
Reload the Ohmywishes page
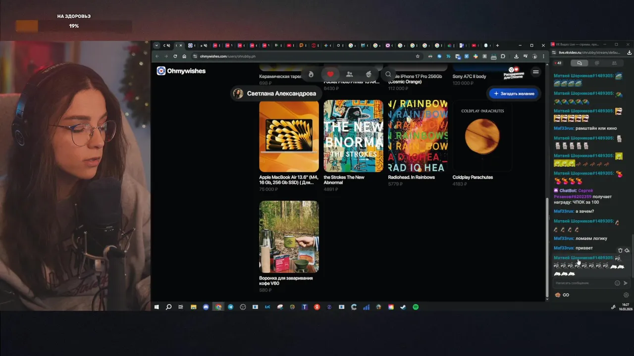pyautogui.click(x=175, y=56)
